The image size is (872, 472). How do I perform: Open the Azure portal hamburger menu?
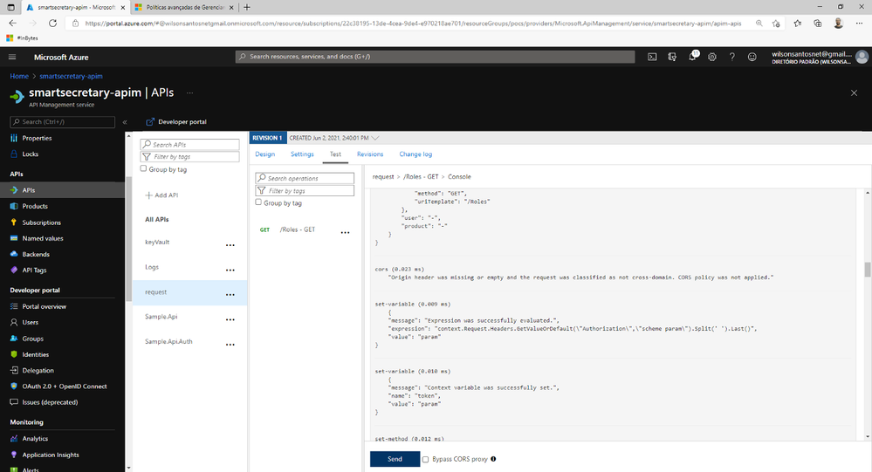12,57
